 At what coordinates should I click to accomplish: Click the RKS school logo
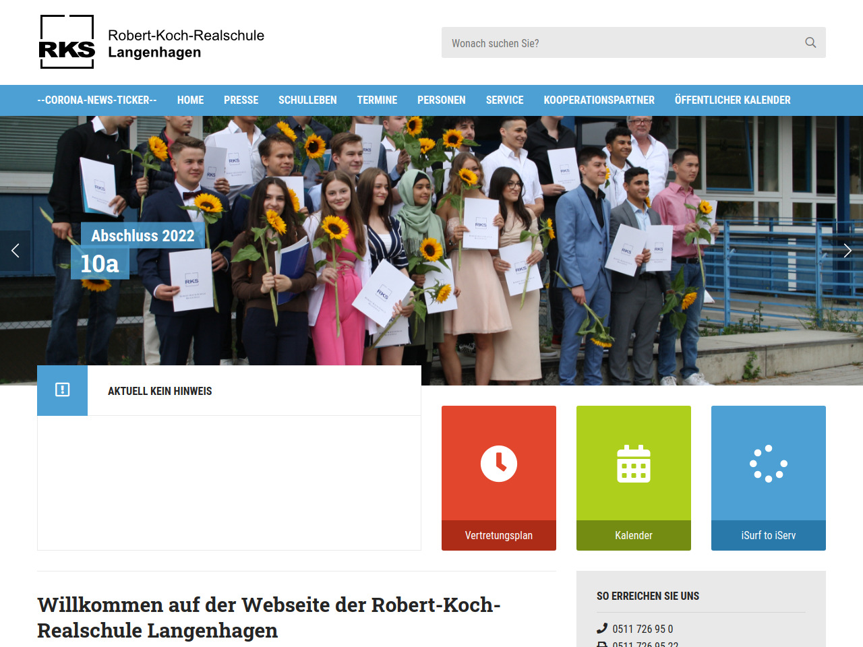(67, 42)
